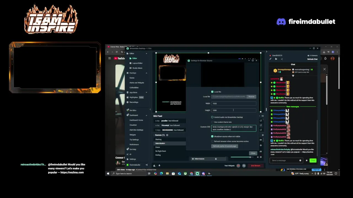Click Refresh cache of current page
This screenshot has width=353, height=198.
click(x=225, y=146)
